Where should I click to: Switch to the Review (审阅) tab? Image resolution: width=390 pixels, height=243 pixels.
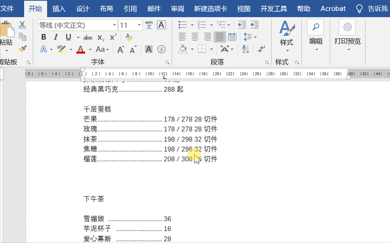pyautogui.click(x=177, y=9)
